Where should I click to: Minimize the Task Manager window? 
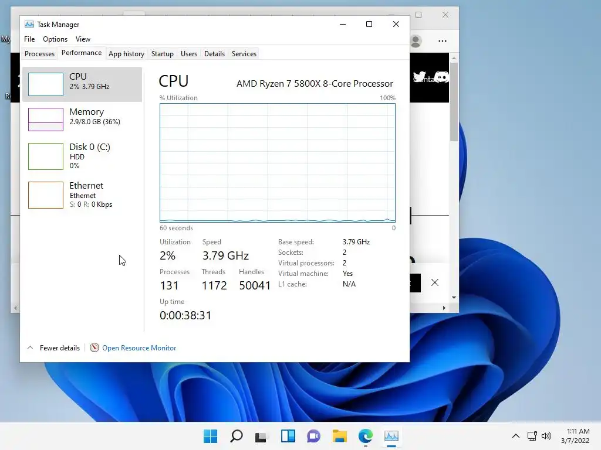pos(343,24)
